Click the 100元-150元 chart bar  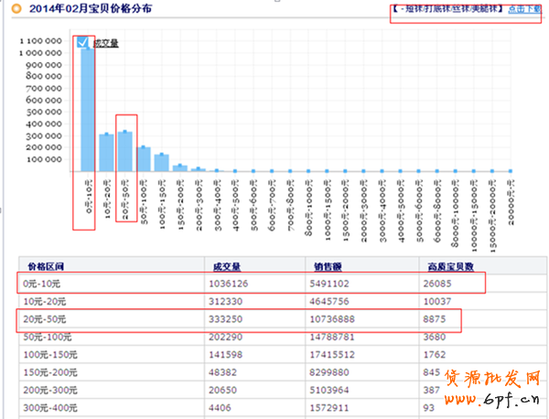point(162,162)
